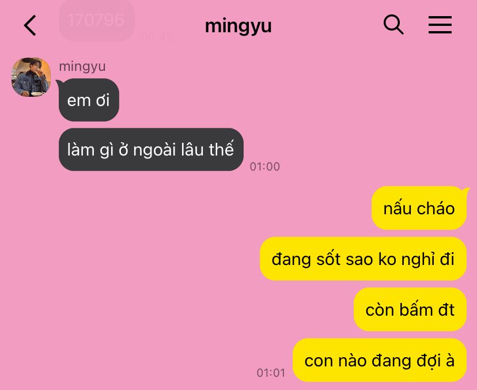477x390 pixels.
Task: Tap mingyu's profile avatar
Action: pyautogui.click(x=31, y=77)
